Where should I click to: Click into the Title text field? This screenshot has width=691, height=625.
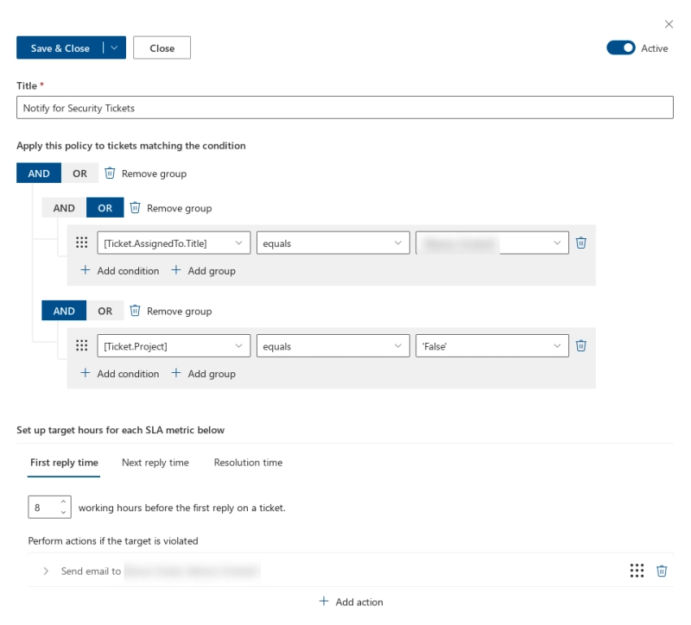(x=345, y=108)
